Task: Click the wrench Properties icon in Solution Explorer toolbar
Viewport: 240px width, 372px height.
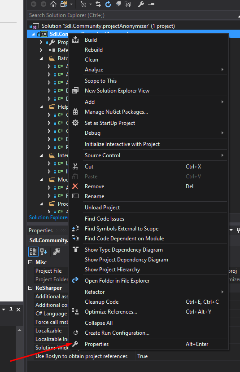Action: pyautogui.click(x=141, y=4)
